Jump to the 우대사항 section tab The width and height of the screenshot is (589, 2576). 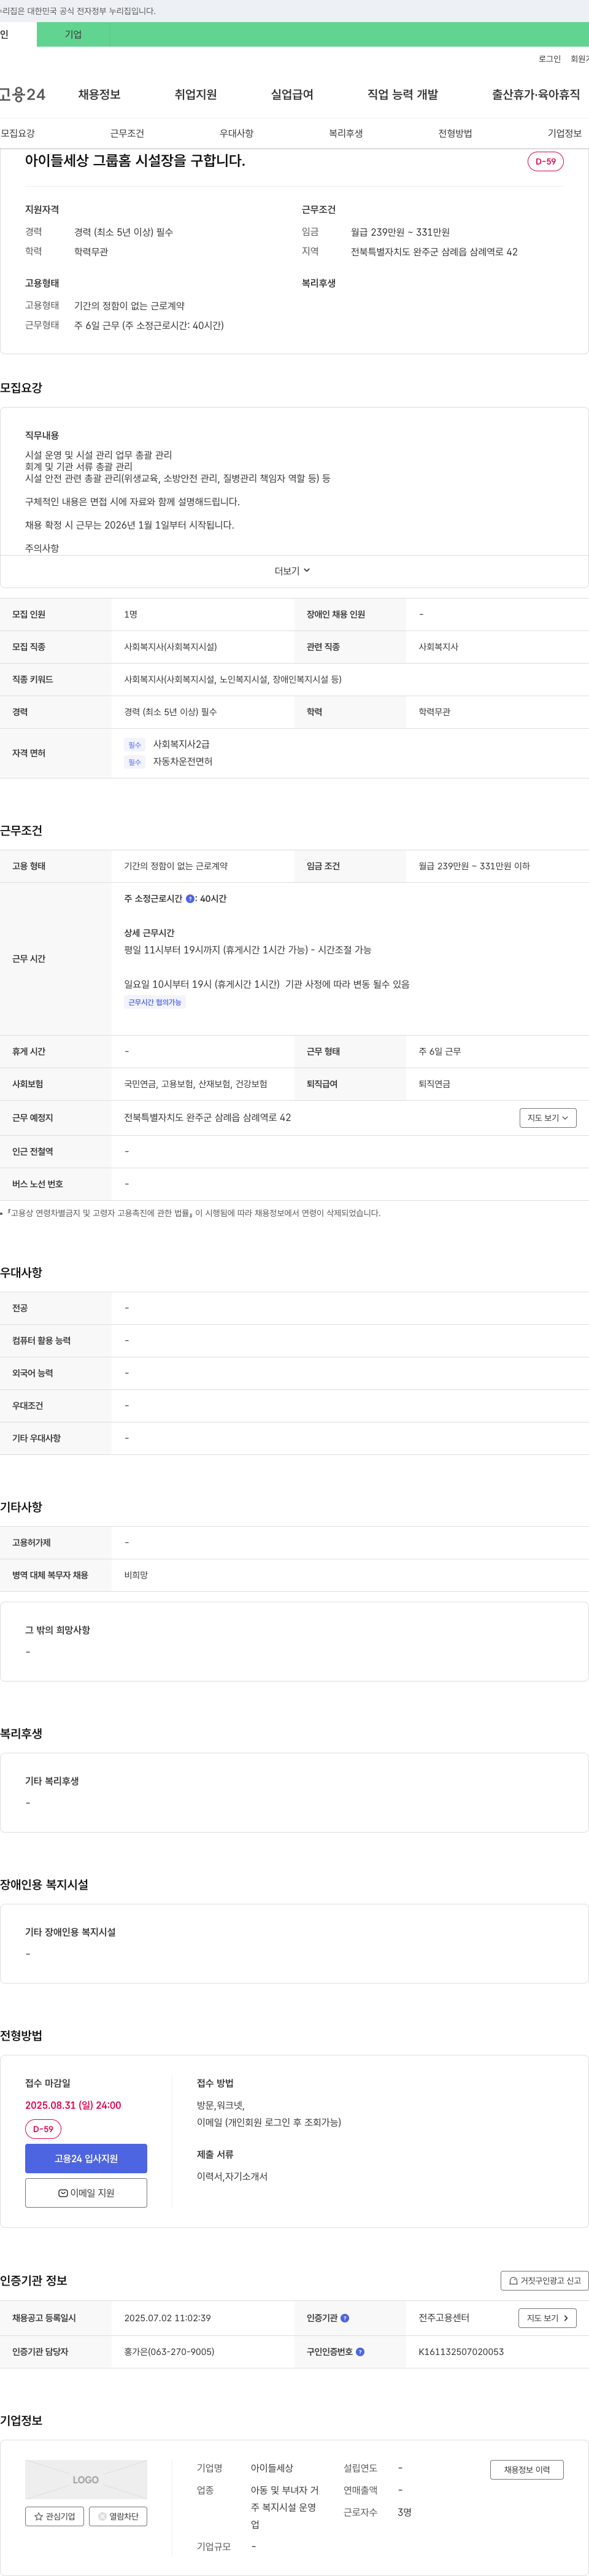point(236,133)
